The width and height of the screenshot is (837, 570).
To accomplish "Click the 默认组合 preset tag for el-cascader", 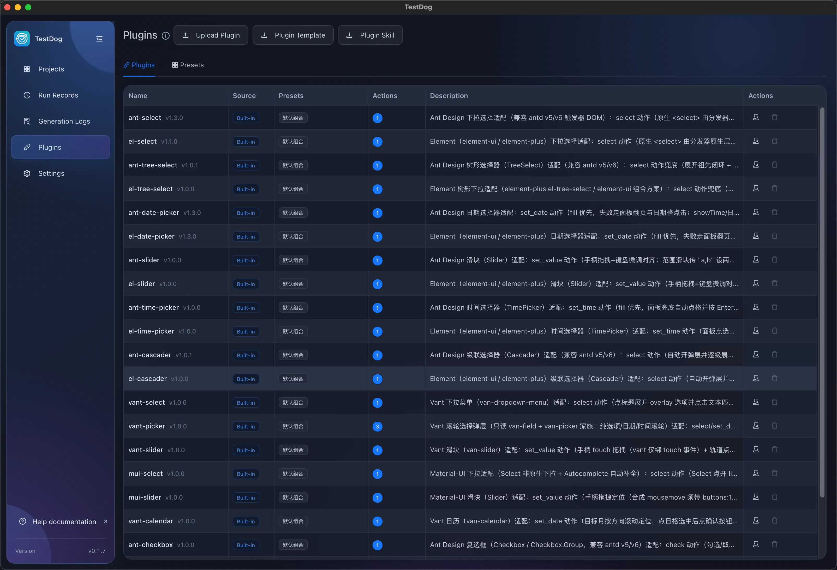I will (293, 379).
